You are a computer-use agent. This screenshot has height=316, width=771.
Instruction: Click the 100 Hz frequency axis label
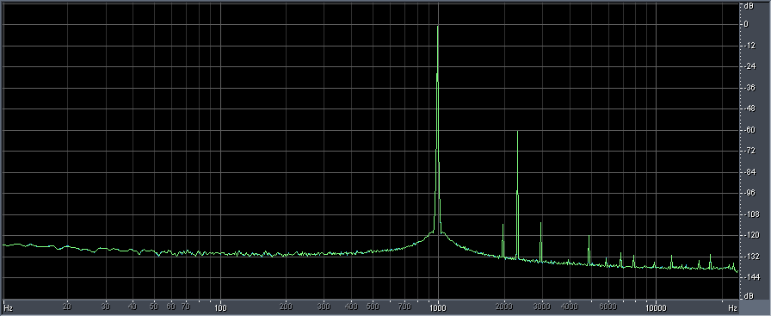[221, 307]
